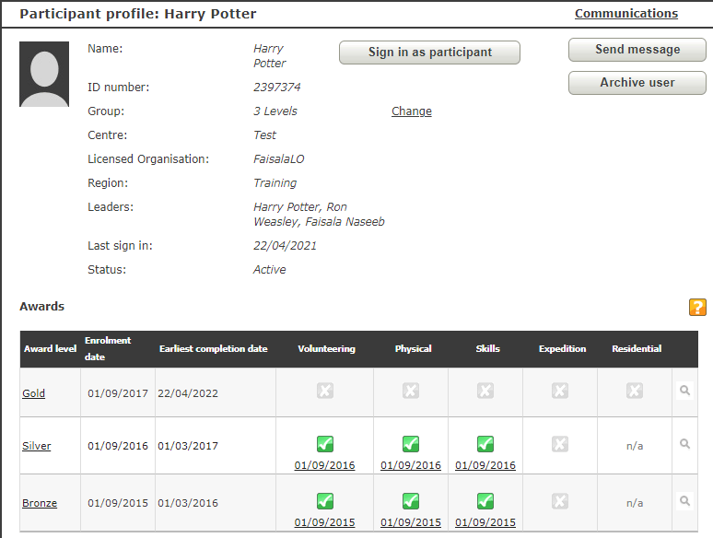Open Bronze Skills date link 01/09/2015

coord(485,522)
